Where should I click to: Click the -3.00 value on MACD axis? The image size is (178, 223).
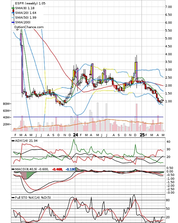170,193
